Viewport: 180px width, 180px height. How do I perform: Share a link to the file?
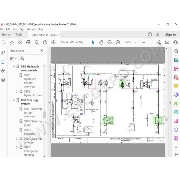pyautogui.click(x=159, y=42)
